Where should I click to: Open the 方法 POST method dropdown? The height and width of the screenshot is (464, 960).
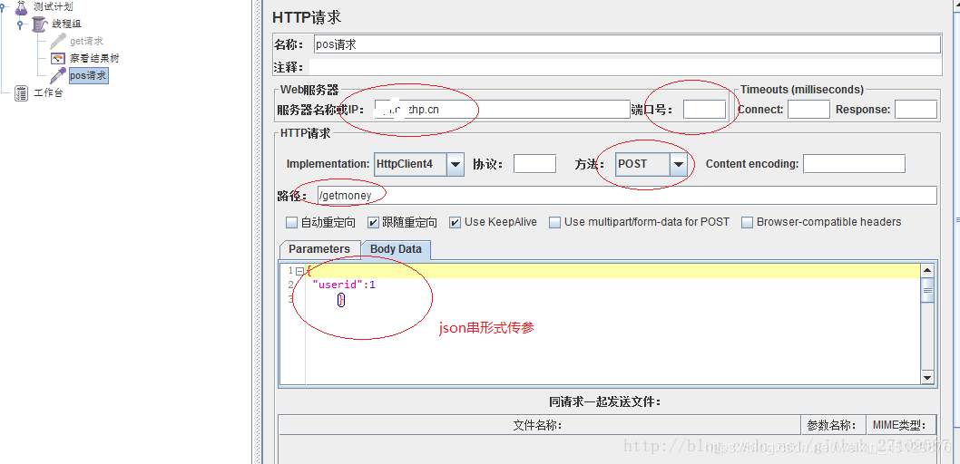[678, 164]
